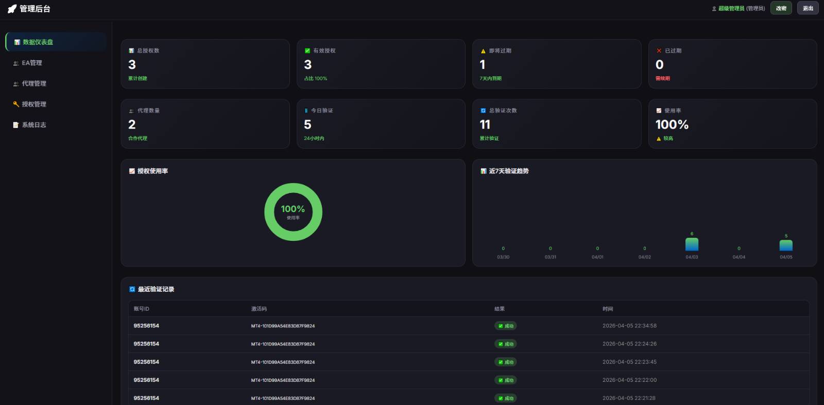824x405 pixels.
Task: Click the refresh icon beside 最近验证记录
Action: [x=132, y=290]
